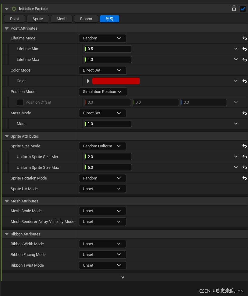Viewport: 248px width, 296px height.
Task: Reset Color value using revert arrow
Action: pyautogui.click(x=244, y=81)
